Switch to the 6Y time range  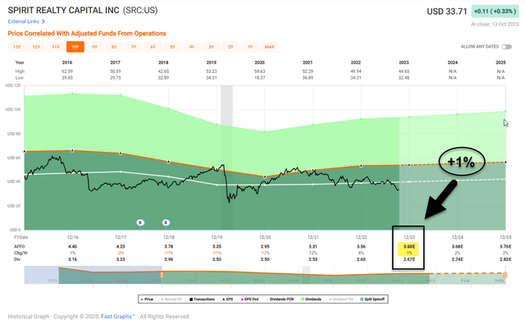[153, 47]
